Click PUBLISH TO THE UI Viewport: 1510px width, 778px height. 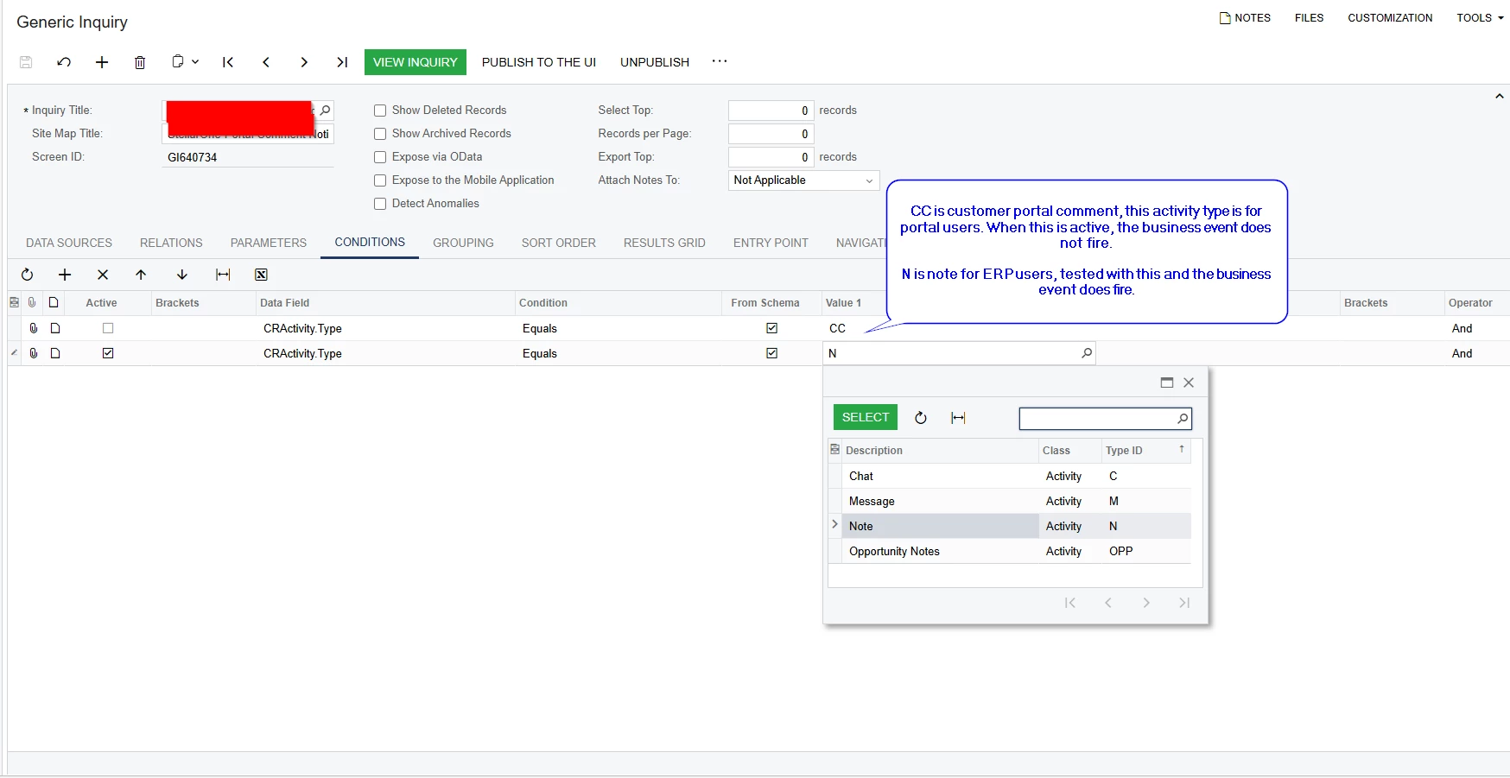coord(539,62)
